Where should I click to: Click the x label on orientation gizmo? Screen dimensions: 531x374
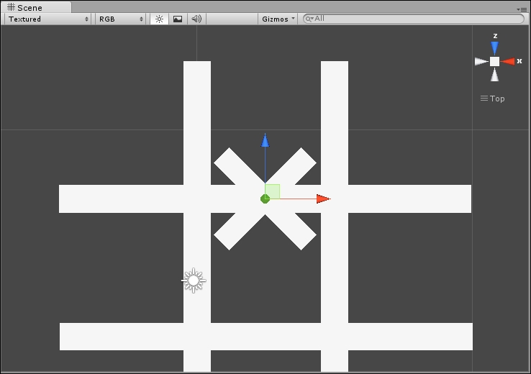519,61
